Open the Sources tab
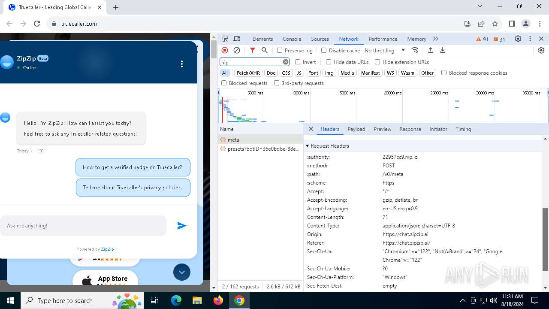 pos(320,39)
